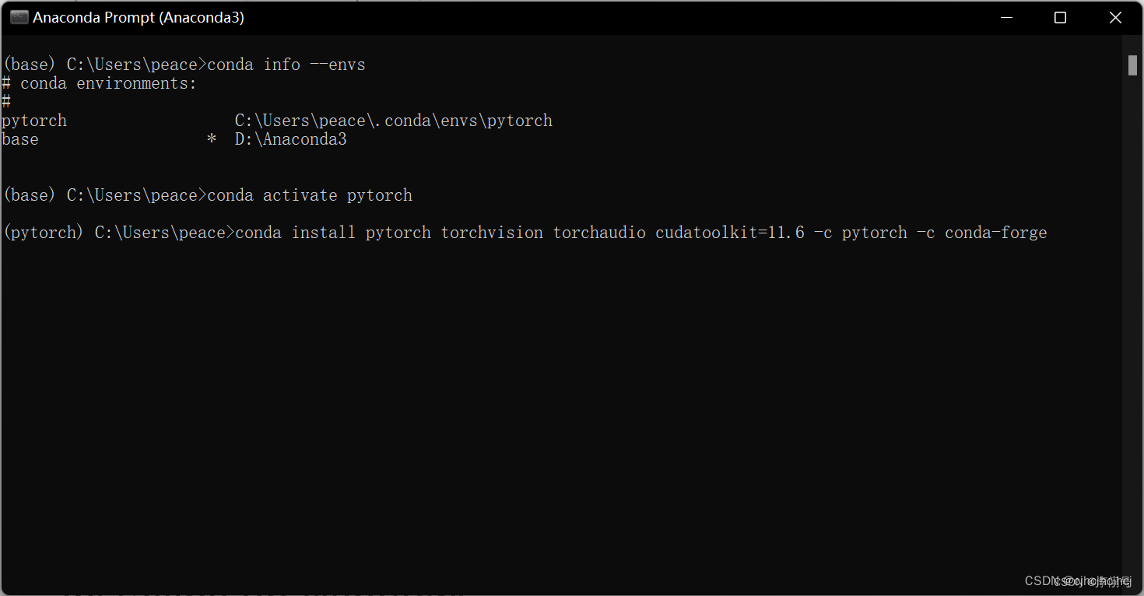Click the (pytorch) prompt prefix
Screen dimensions: 1144x596
[44, 233]
